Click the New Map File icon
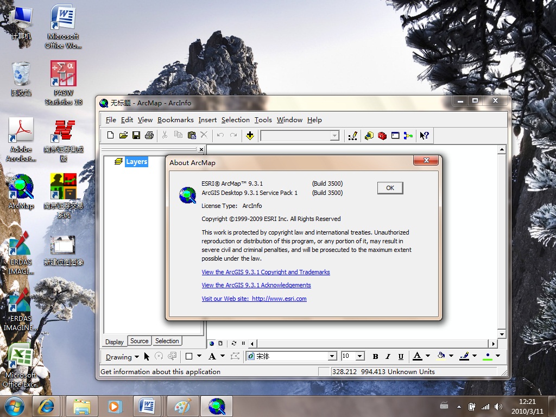This screenshot has height=417, width=556. [x=110, y=135]
